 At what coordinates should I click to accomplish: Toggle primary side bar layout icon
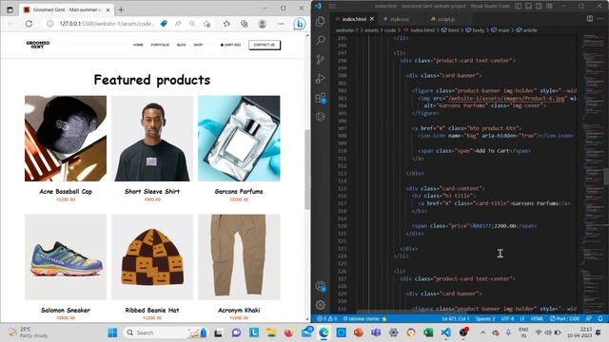click(518, 6)
